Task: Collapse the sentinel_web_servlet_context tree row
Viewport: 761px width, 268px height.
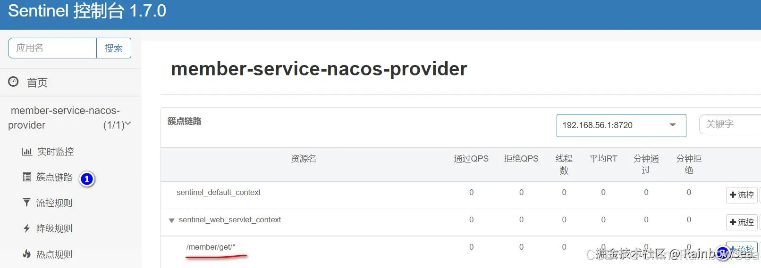Action: (x=172, y=220)
